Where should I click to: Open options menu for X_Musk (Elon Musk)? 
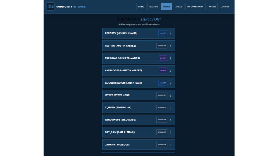pyautogui.click(x=170, y=108)
